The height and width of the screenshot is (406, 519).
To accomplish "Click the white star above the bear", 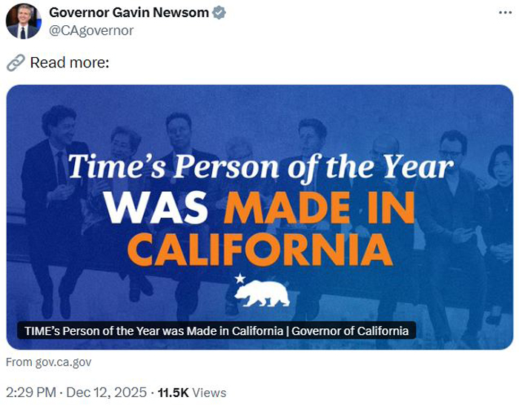I will [x=239, y=278].
